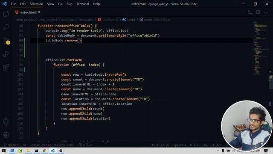Expand the emp_app breadcrumb
This screenshot has width=273, height=154.
click(x=67, y=20)
